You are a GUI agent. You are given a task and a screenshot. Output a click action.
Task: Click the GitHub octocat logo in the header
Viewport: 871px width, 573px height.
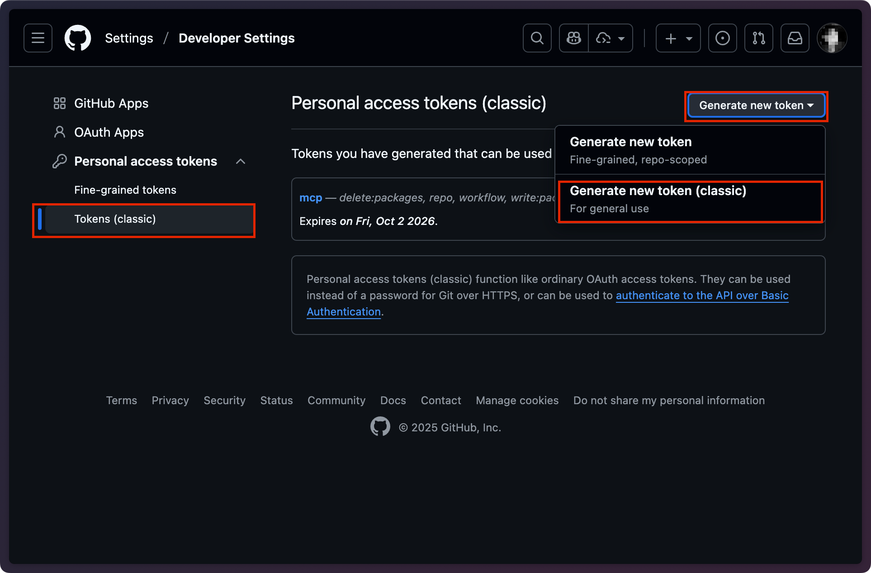78,38
